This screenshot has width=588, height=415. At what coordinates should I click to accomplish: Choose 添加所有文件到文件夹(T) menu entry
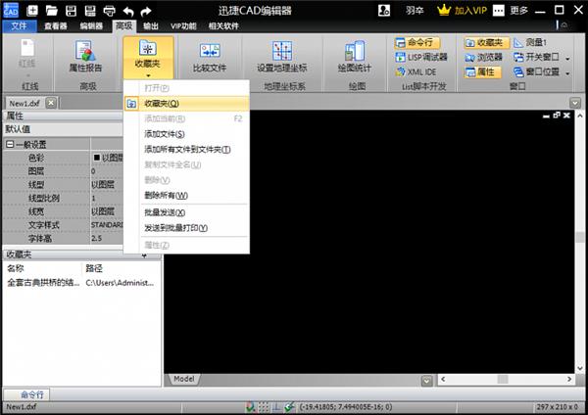[x=187, y=149]
